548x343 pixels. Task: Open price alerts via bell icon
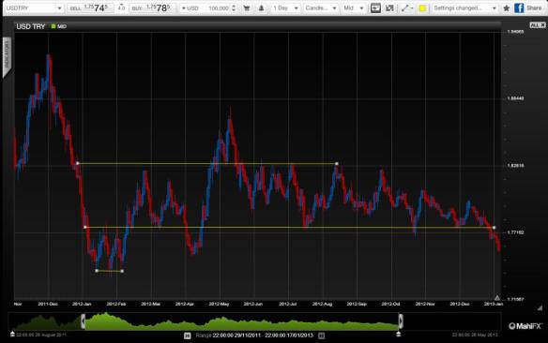tap(261, 8)
